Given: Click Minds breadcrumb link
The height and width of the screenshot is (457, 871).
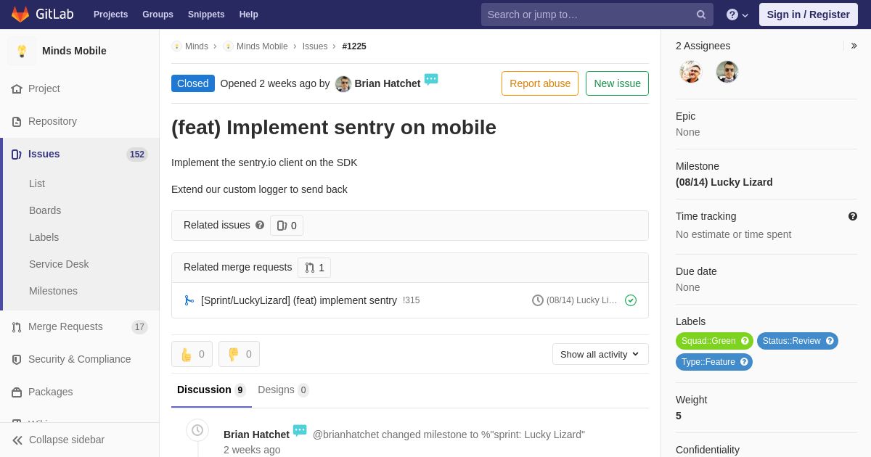Looking at the screenshot, I should click(x=197, y=46).
